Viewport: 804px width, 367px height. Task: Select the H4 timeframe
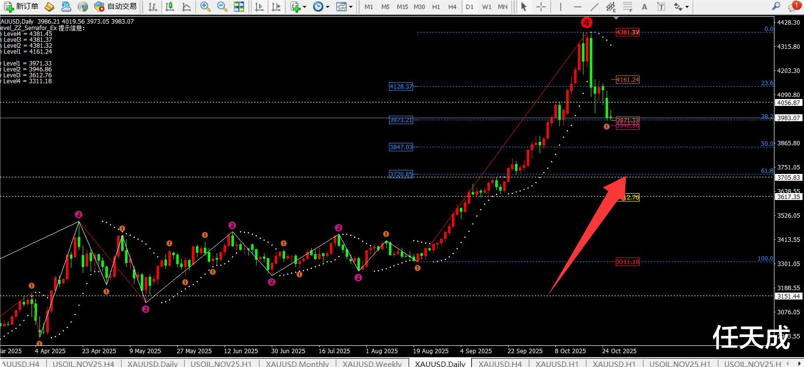(x=452, y=7)
